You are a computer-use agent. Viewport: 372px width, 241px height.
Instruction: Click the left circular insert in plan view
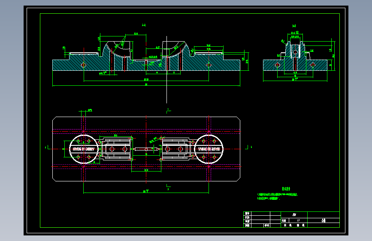click(x=84, y=149)
